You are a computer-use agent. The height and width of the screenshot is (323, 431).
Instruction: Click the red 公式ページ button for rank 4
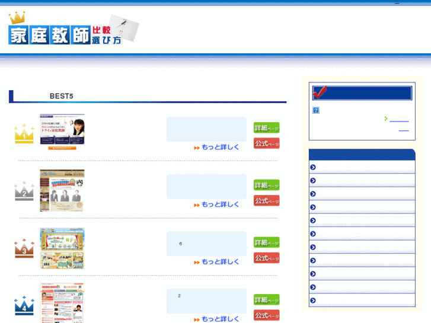tap(266, 315)
